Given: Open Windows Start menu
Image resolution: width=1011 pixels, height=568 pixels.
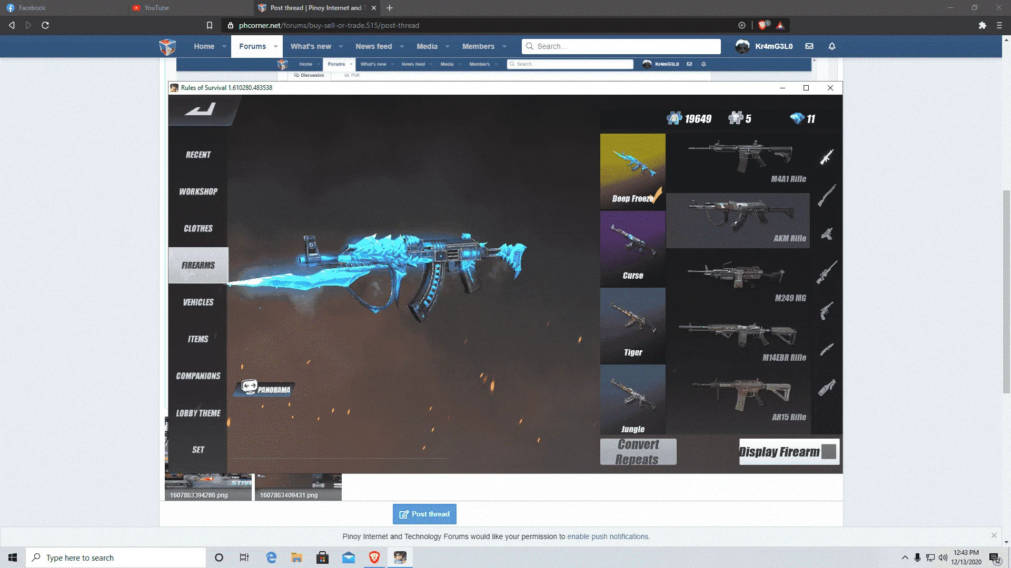Looking at the screenshot, I should tap(13, 557).
